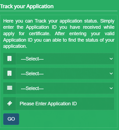This screenshot has width=119, height=130.
Task: Click the word entering in the description
Action: (78, 34)
